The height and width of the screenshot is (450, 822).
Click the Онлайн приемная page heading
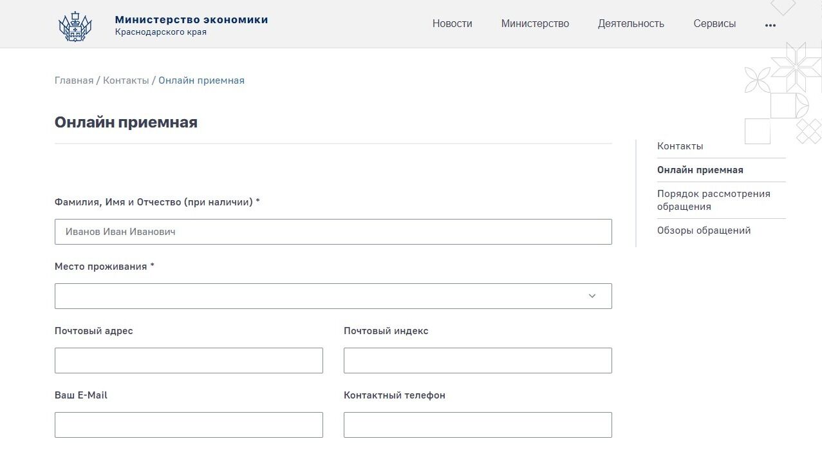(x=126, y=122)
